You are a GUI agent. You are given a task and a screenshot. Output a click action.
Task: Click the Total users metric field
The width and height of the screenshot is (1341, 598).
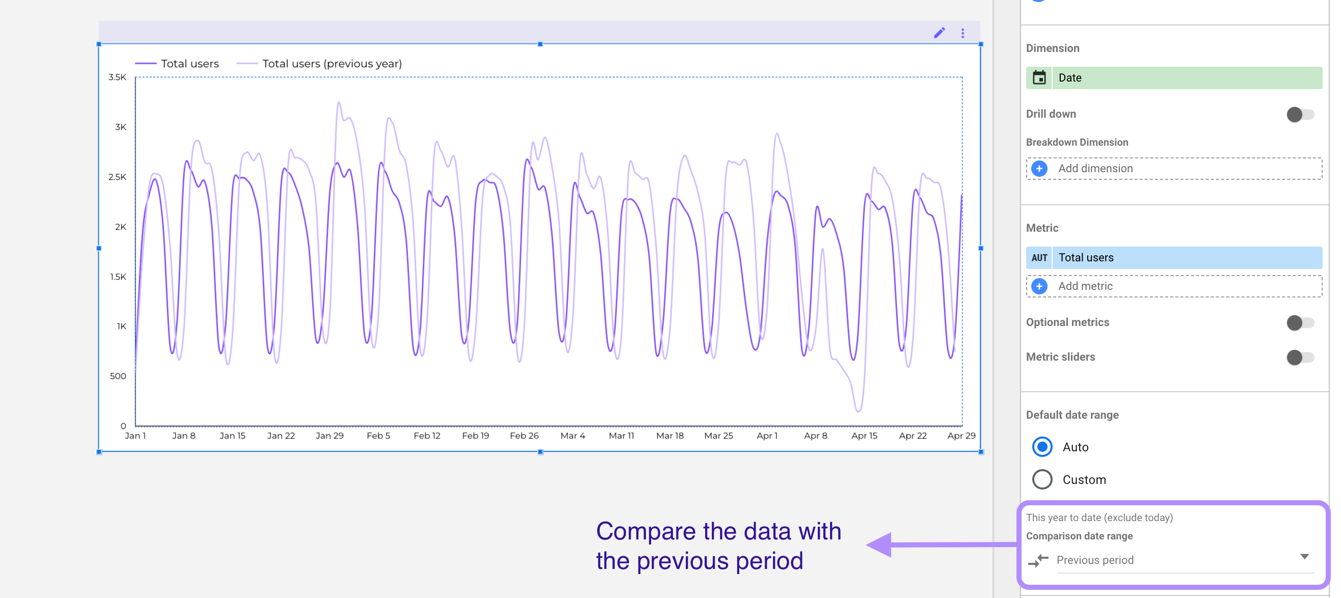[x=1174, y=258]
